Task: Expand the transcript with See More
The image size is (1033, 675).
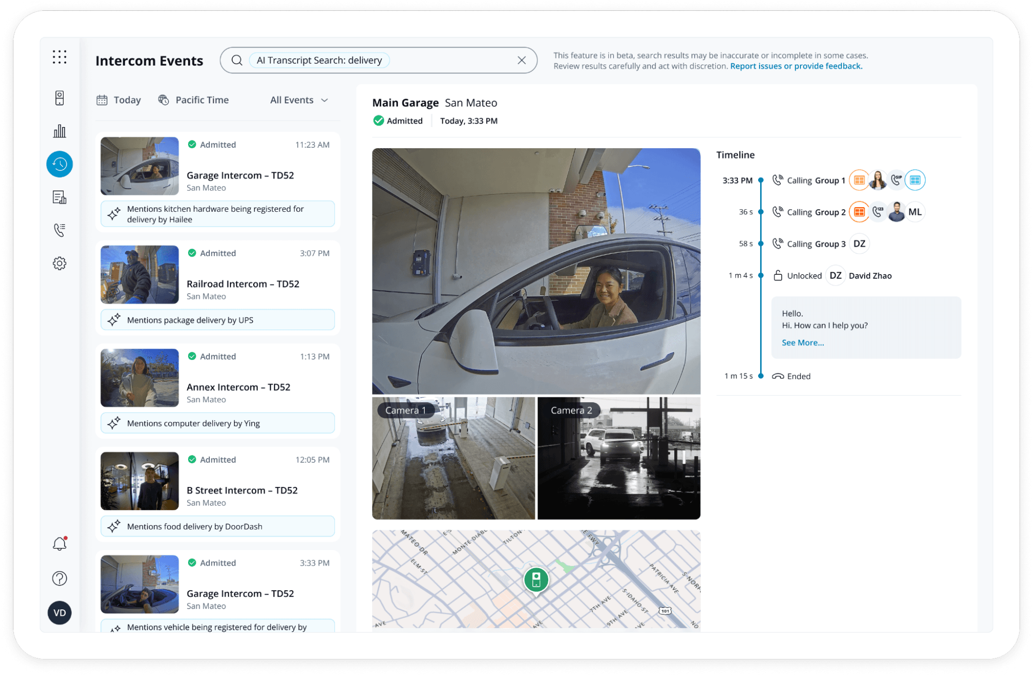Action: click(802, 342)
